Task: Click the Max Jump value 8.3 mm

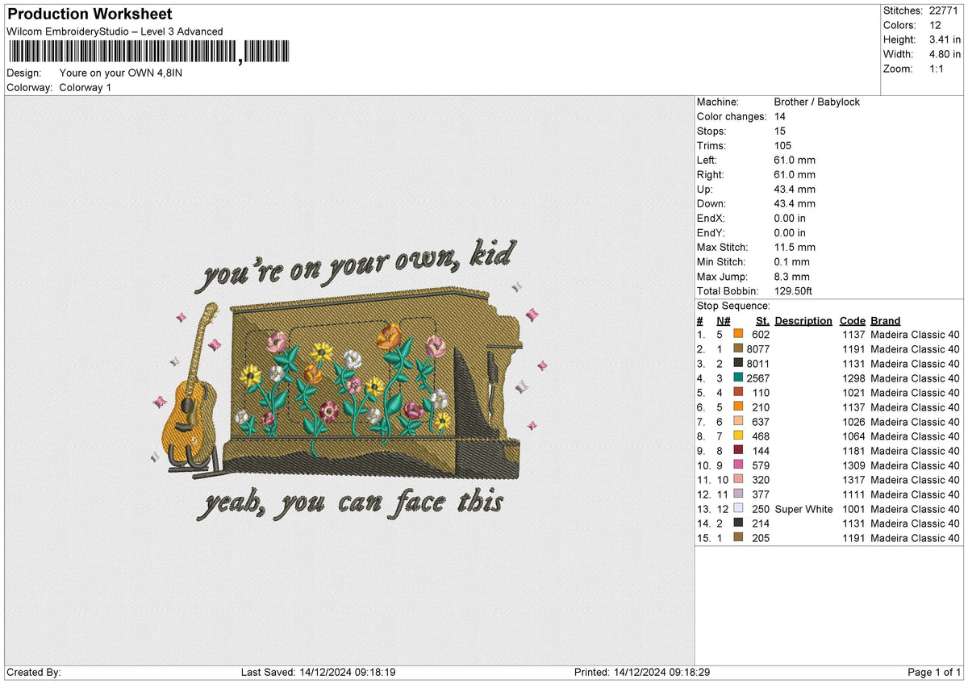Action: tap(791, 277)
